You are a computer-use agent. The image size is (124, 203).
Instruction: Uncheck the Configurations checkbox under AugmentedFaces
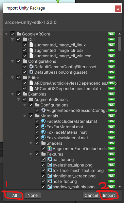(31, 105)
